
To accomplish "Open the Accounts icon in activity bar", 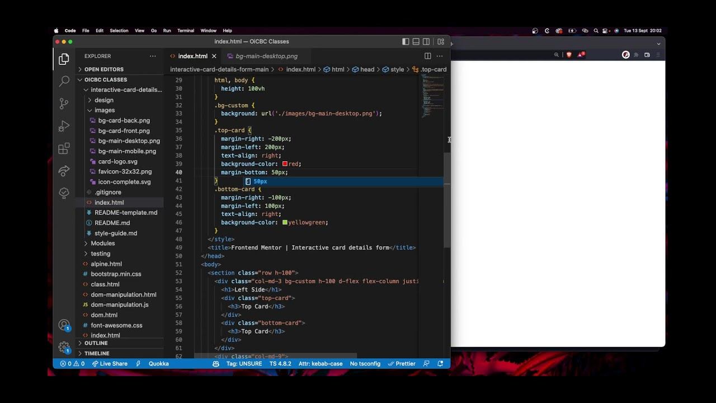I will (64, 325).
